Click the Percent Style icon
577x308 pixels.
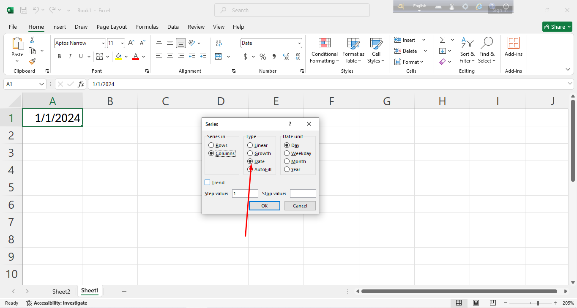pos(263,57)
